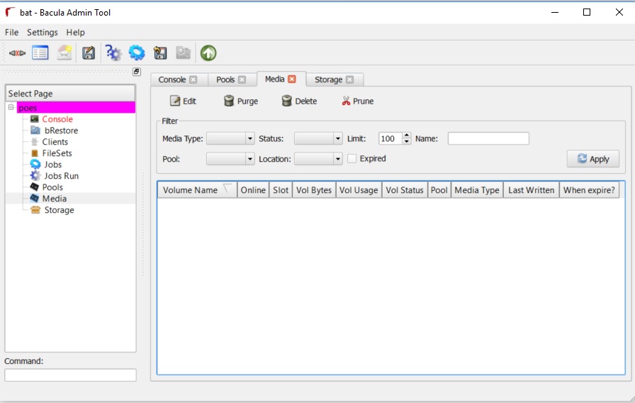Sort by Last Written column header

pos(532,190)
